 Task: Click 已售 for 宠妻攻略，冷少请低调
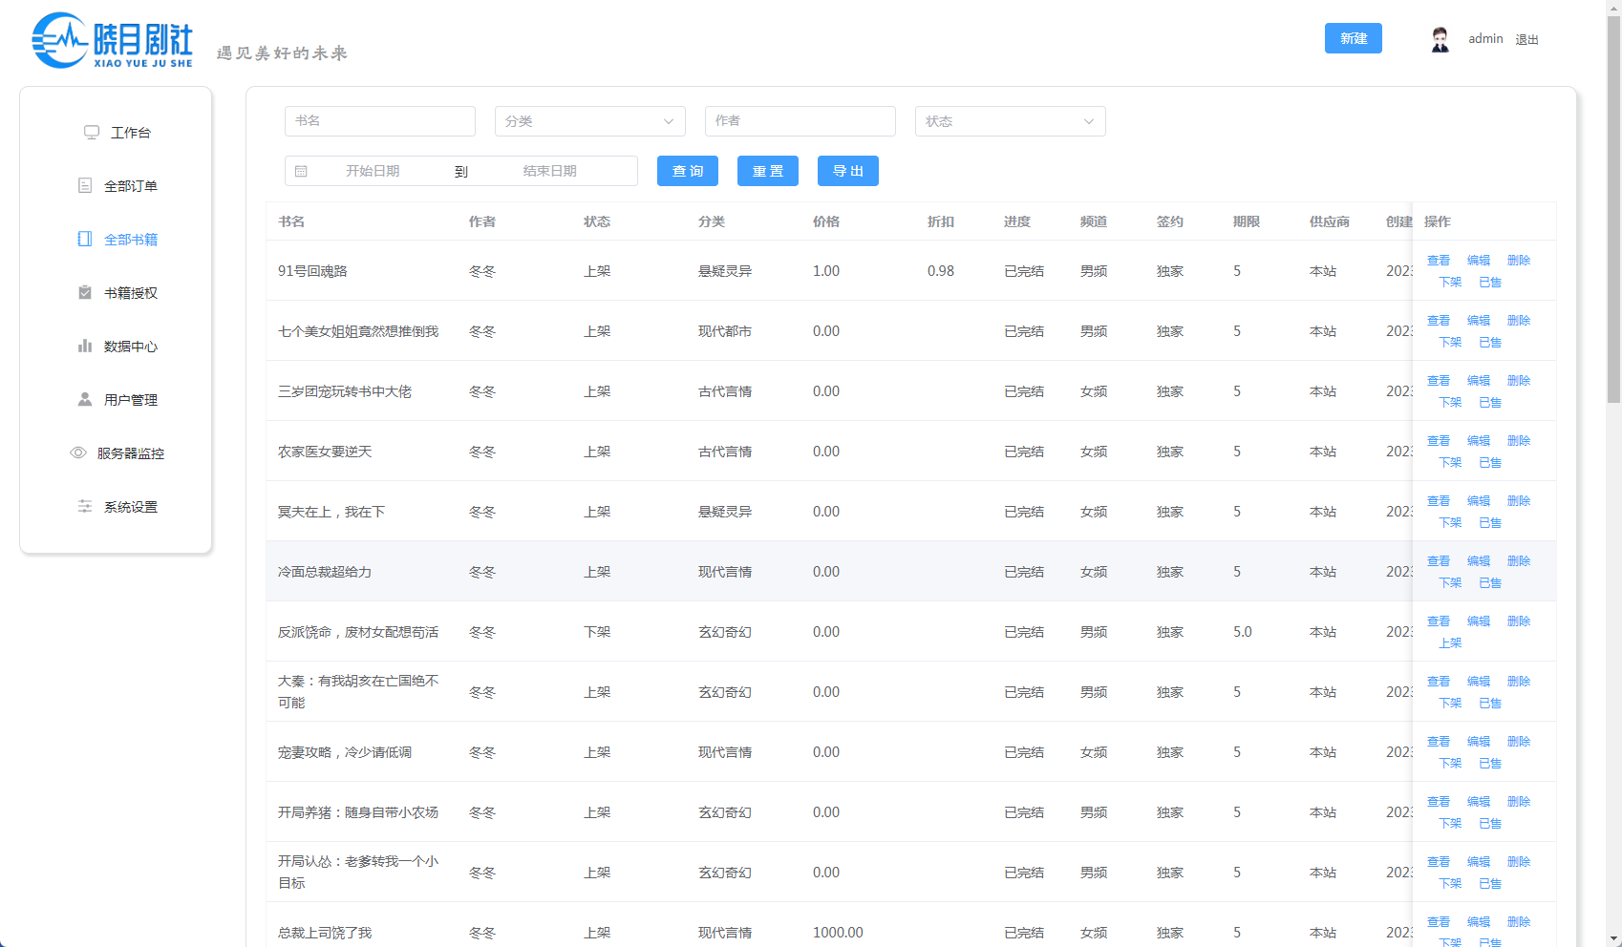tap(1490, 763)
